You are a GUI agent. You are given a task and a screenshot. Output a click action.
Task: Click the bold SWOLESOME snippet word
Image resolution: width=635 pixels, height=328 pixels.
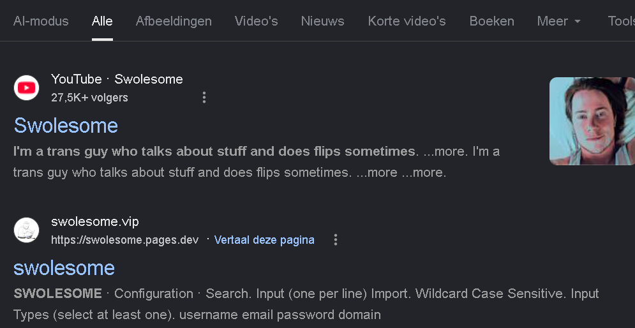click(x=57, y=294)
